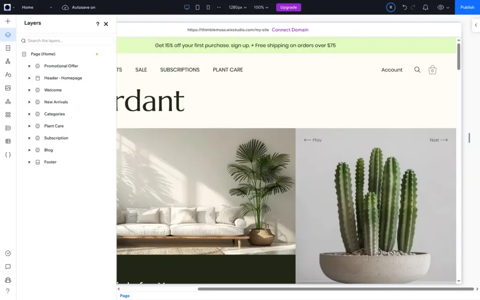
Task: Open notifications bell
Action: [x=426, y=7]
